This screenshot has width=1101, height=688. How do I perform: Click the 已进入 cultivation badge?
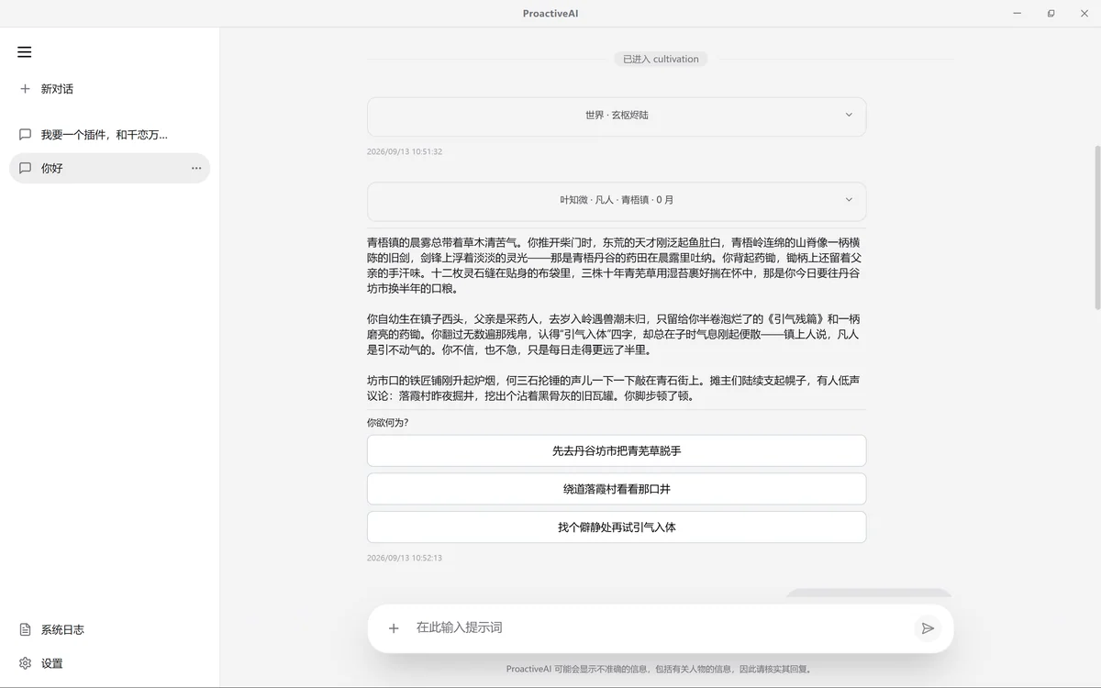pyautogui.click(x=661, y=59)
